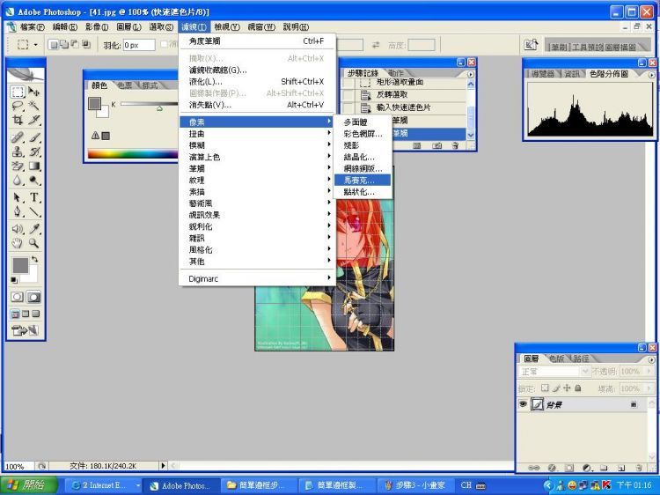The width and height of the screenshot is (660, 495).
Task: Select the Lasso tool in toolbox
Action: pyautogui.click(x=18, y=106)
